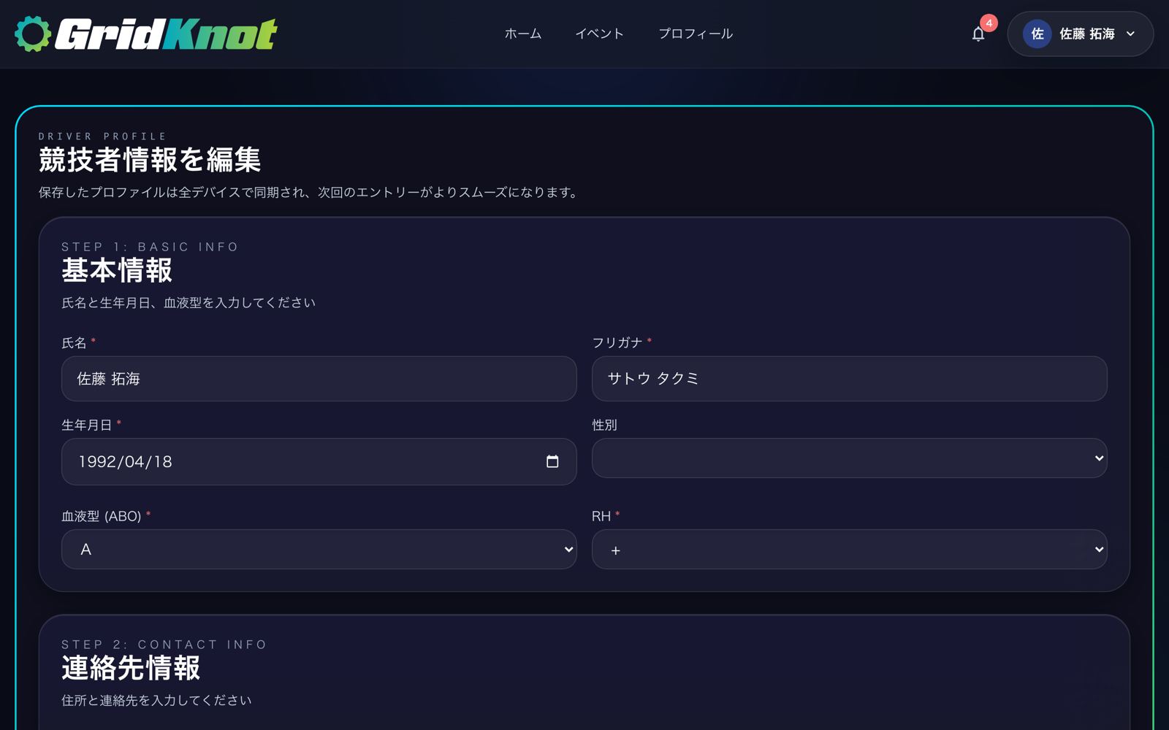Focus the フリガナ field with サトウ タクミ
Screen dimensions: 1169x730
point(849,379)
